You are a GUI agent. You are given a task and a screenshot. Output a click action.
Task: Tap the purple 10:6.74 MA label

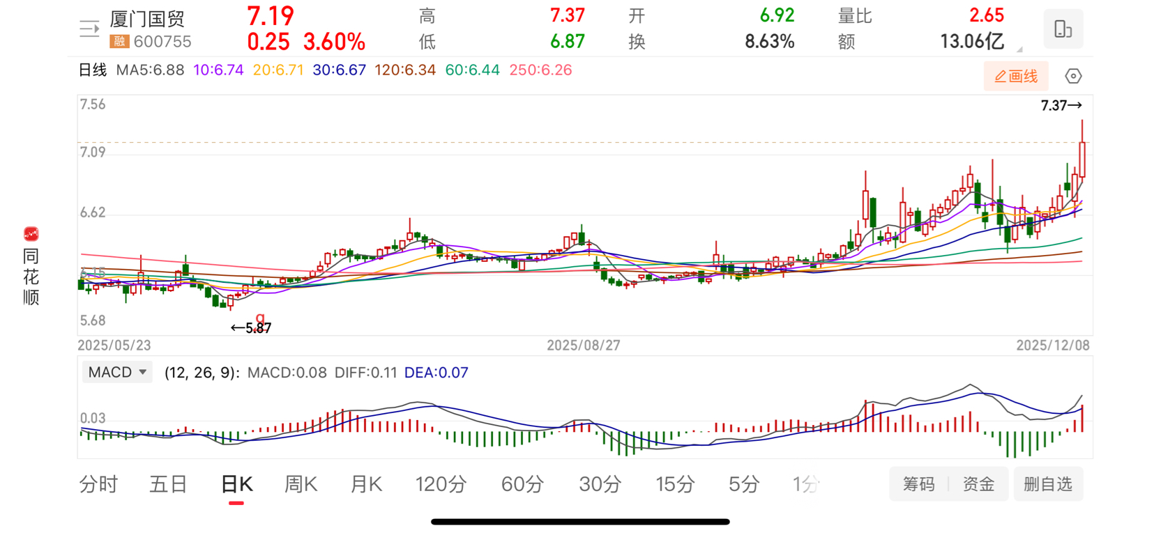click(218, 70)
